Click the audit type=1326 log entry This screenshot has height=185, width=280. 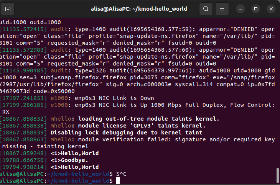click(x=137, y=81)
